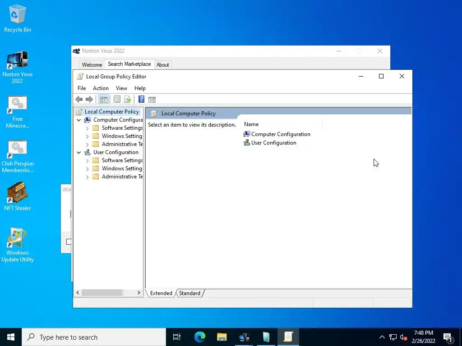Click the Back arrow in Group Policy toolbar
Screen dimensions: 462x346
coord(79,100)
